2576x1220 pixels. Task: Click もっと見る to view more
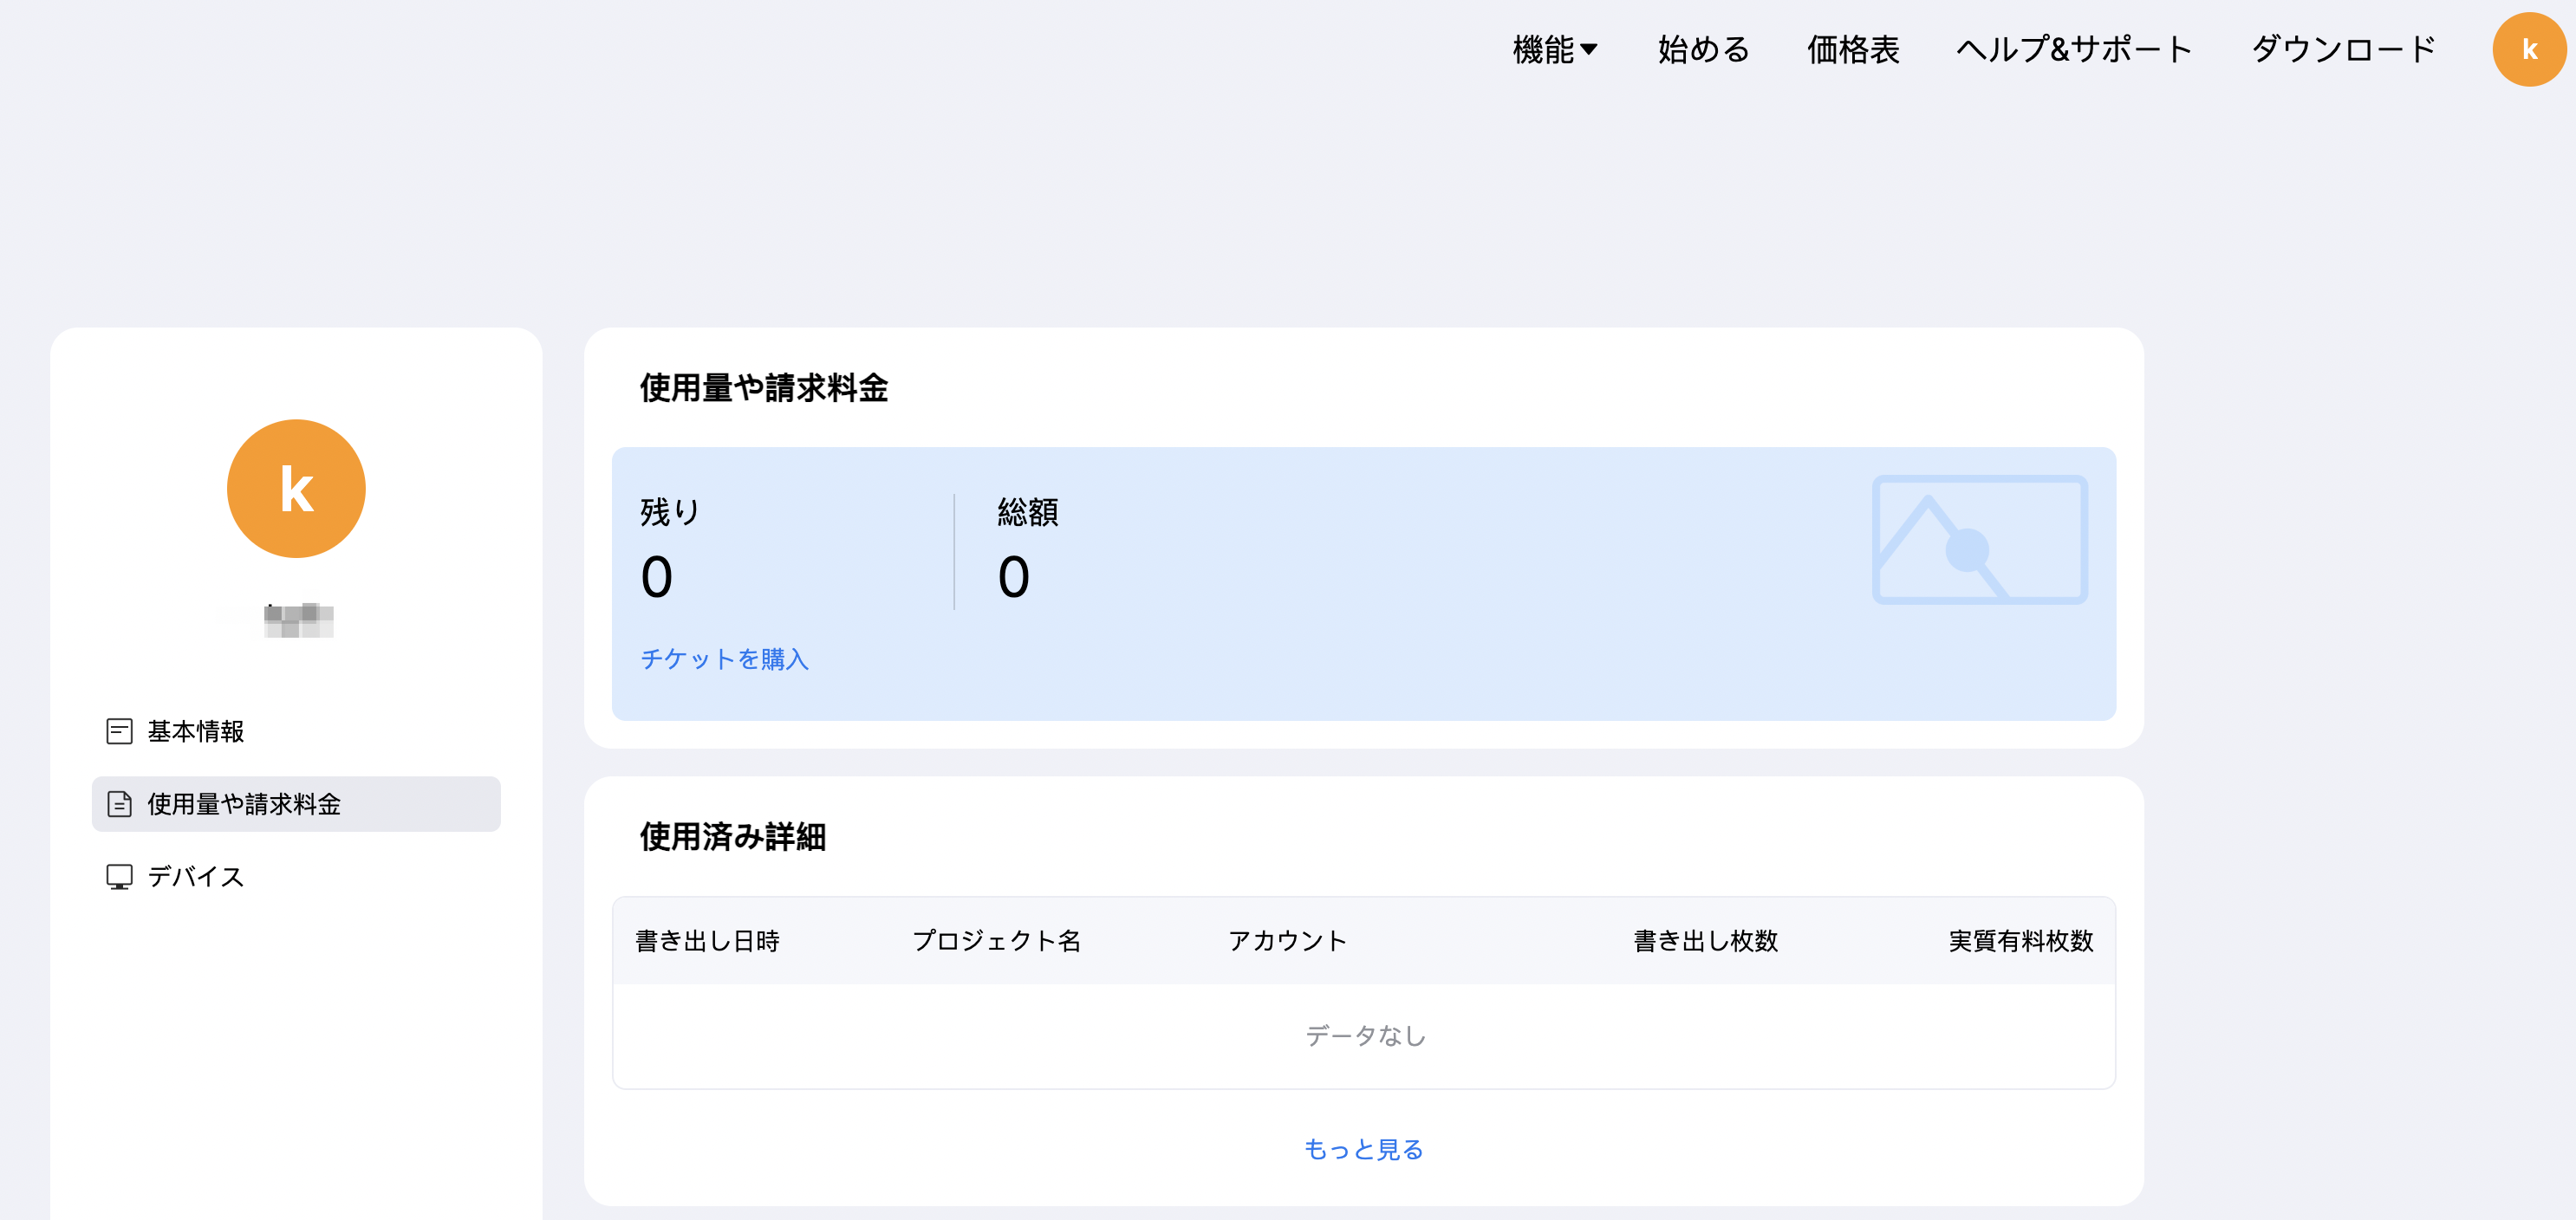pyautogui.click(x=1363, y=1150)
